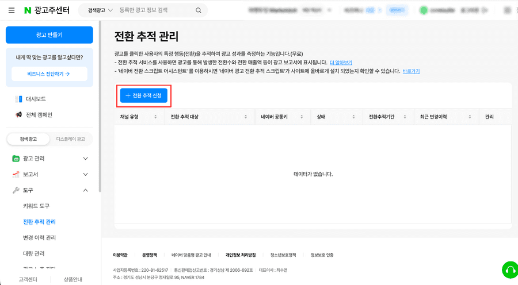Click the search magnifier icon
The width and height of the screenshot is (518, 285).
[x=198, y=10]
